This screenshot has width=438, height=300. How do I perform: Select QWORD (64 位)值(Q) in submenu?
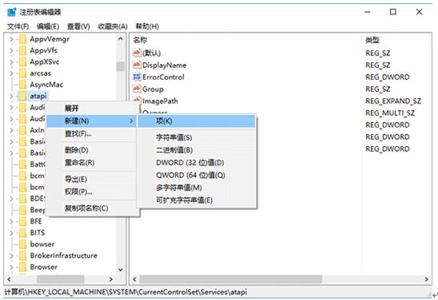(197, 175)
